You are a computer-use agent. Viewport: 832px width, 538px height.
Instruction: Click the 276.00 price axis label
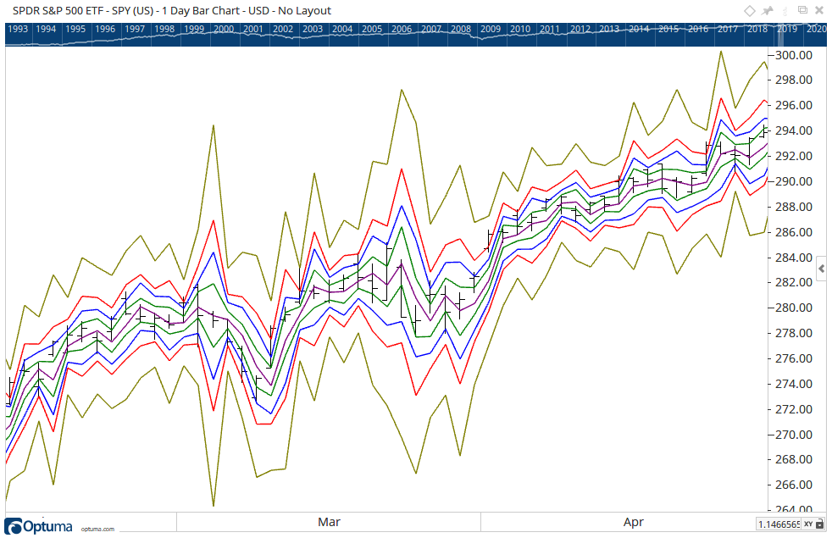(x=794, y=358)
